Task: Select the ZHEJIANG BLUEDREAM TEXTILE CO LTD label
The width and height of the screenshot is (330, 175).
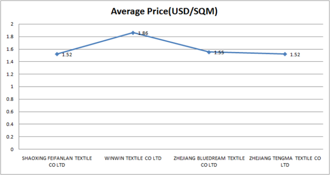Action: 209,161
